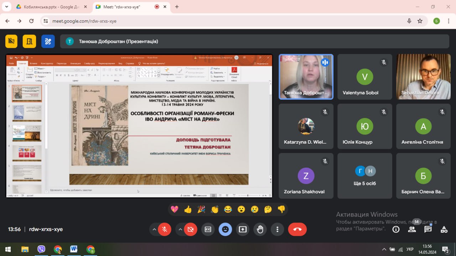The width and height of the screenshot is (456, 256).
Task: Unmute the microphone
Action: point(165,230)
